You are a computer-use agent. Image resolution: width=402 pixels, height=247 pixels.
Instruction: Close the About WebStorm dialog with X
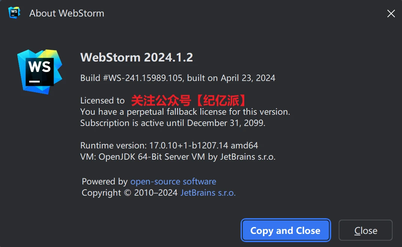click(x=391, y=14)
